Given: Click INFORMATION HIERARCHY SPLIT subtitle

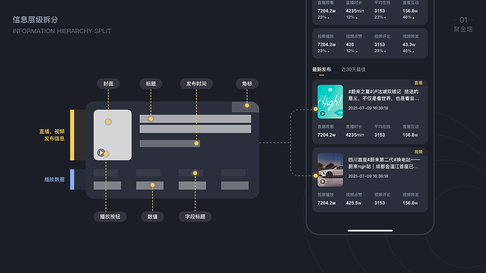Looking at the screenshot, I should click(62, 31).
